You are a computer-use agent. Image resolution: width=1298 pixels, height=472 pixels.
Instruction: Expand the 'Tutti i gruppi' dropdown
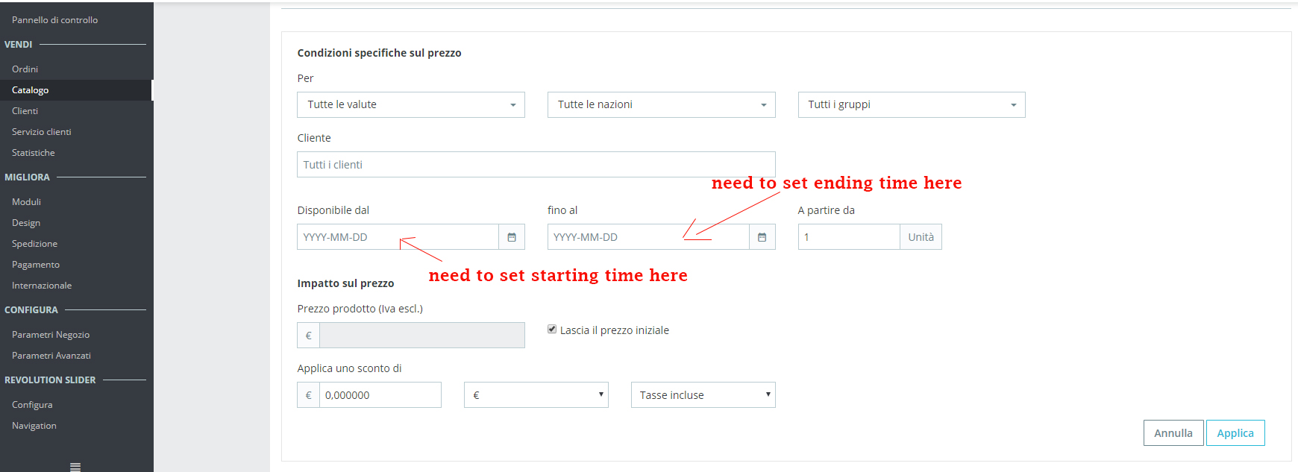click(x=911, y=105)
